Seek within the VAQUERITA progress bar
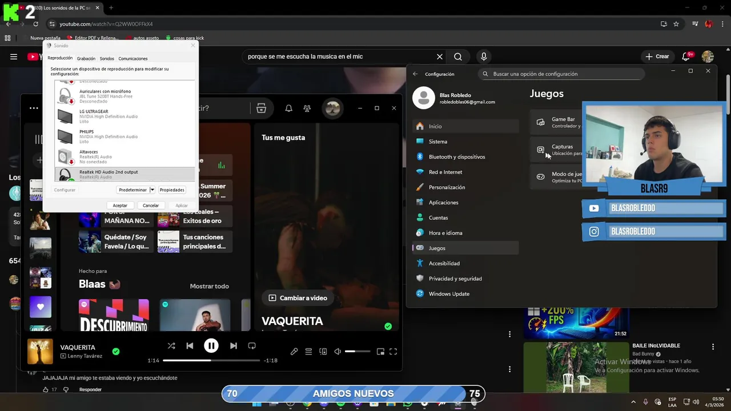This screenshot has width=731, height=411. (211, 361)
